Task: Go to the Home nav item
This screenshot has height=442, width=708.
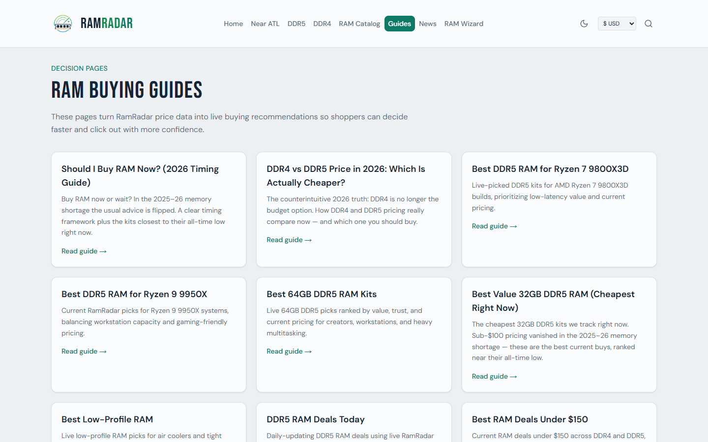Action: [234, 24]
